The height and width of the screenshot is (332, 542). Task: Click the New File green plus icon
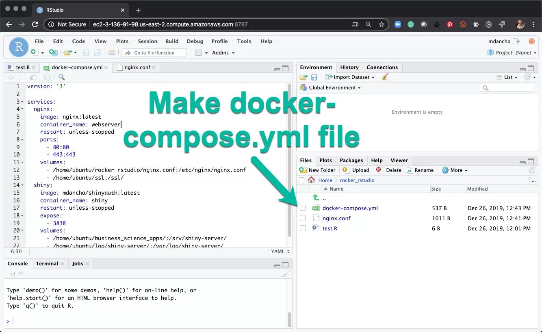click(34, 52)
